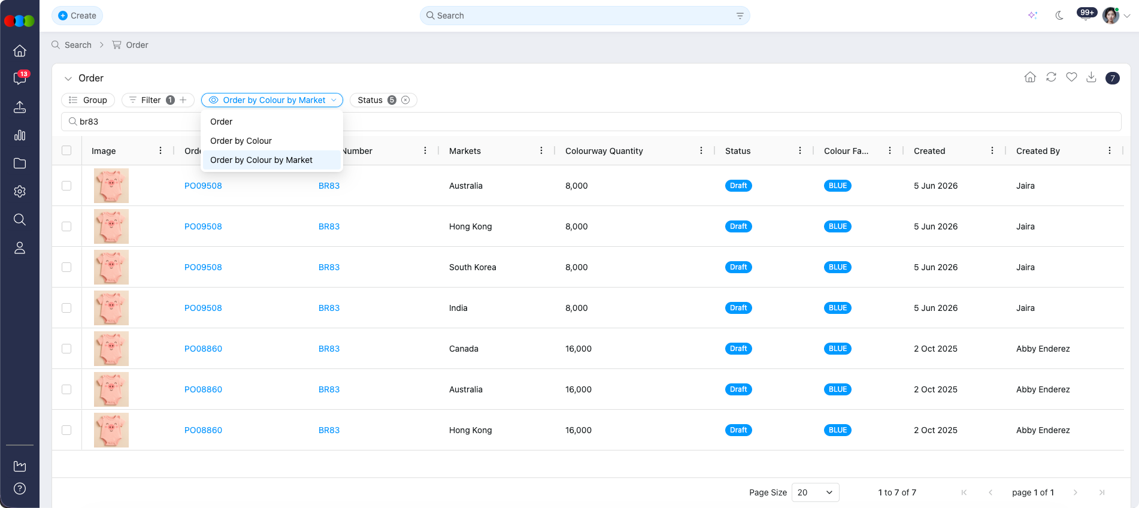Open the Order by Colour by Market view dropdown

[272, 100]
